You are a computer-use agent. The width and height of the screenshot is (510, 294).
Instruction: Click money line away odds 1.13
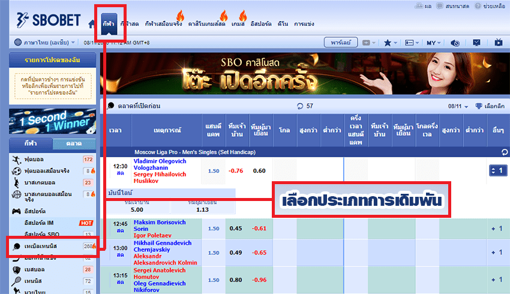[202, 210]
